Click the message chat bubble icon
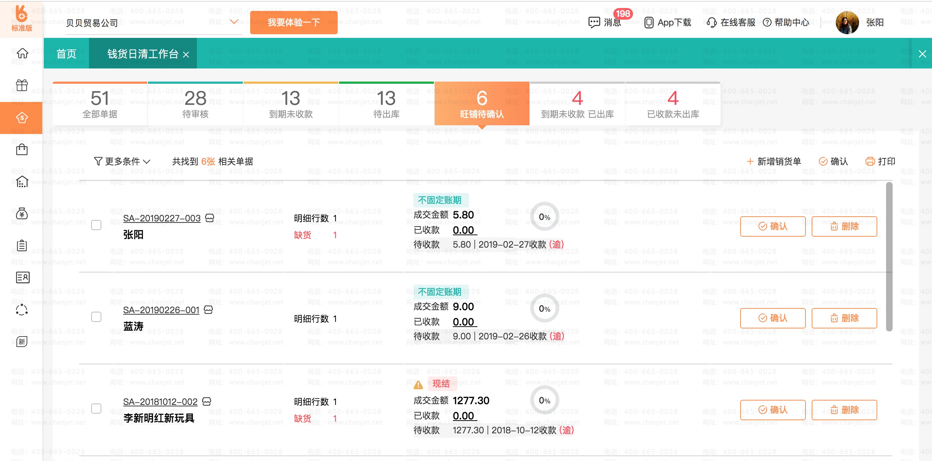The height and width of the screenshot is (461, 932). [594, 23]
